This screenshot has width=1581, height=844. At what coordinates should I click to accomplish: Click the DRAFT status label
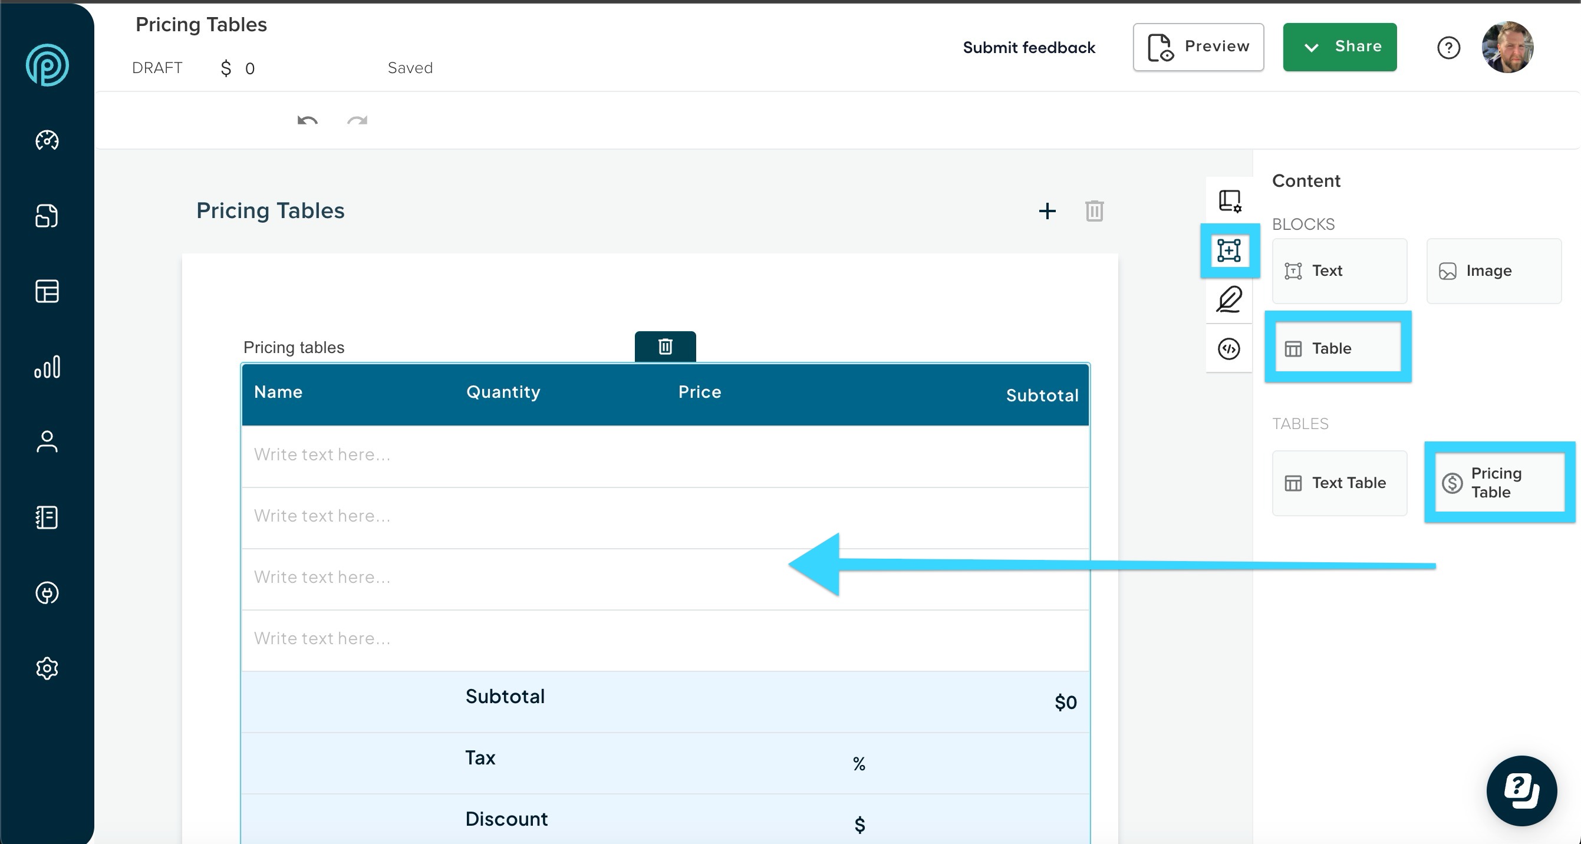click(157, 68)
